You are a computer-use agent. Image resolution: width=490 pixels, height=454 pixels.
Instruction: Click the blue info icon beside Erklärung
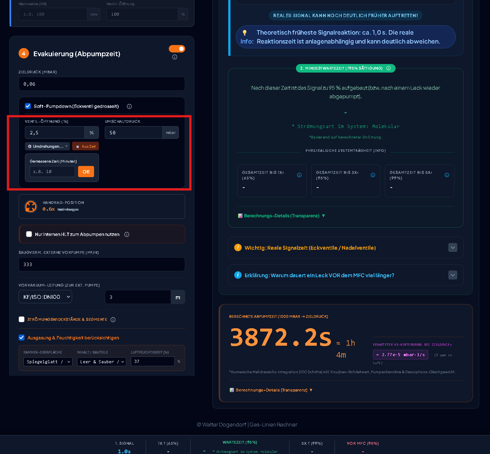click(x=238, y=275)
